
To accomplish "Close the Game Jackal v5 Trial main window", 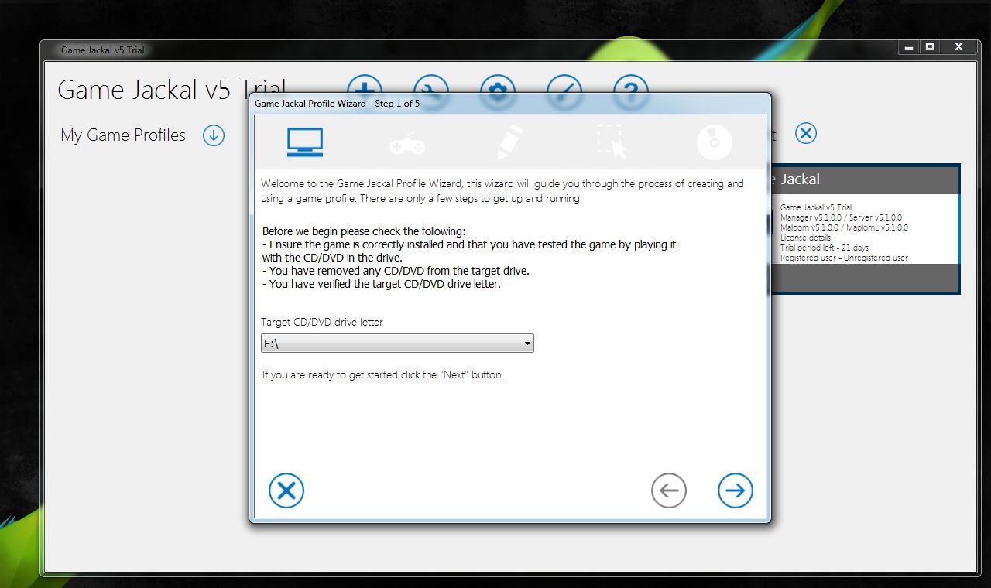I will 958,47.
